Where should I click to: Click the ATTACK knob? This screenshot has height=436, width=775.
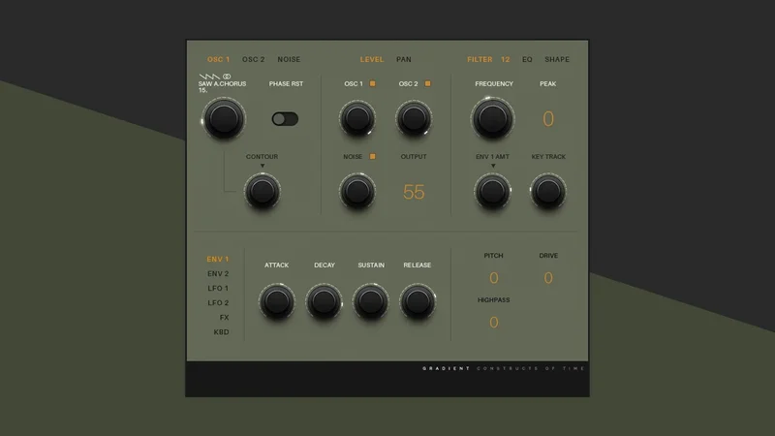point(277,301)
